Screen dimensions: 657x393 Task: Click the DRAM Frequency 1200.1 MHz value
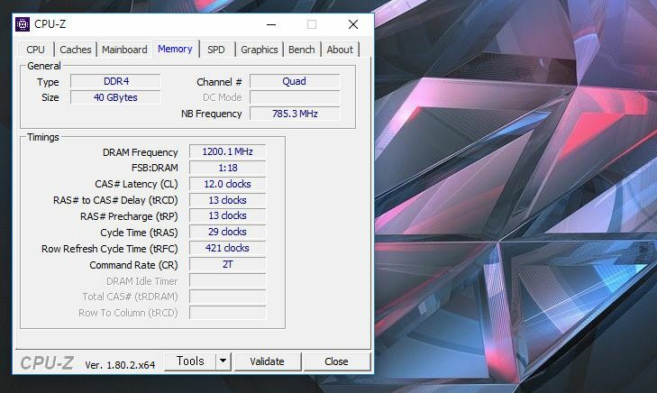tap(227, 151)
